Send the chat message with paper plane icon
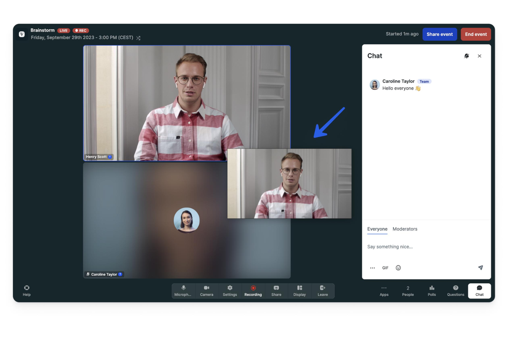Screen dimensions: 508x339 click(x=481, y=268)
